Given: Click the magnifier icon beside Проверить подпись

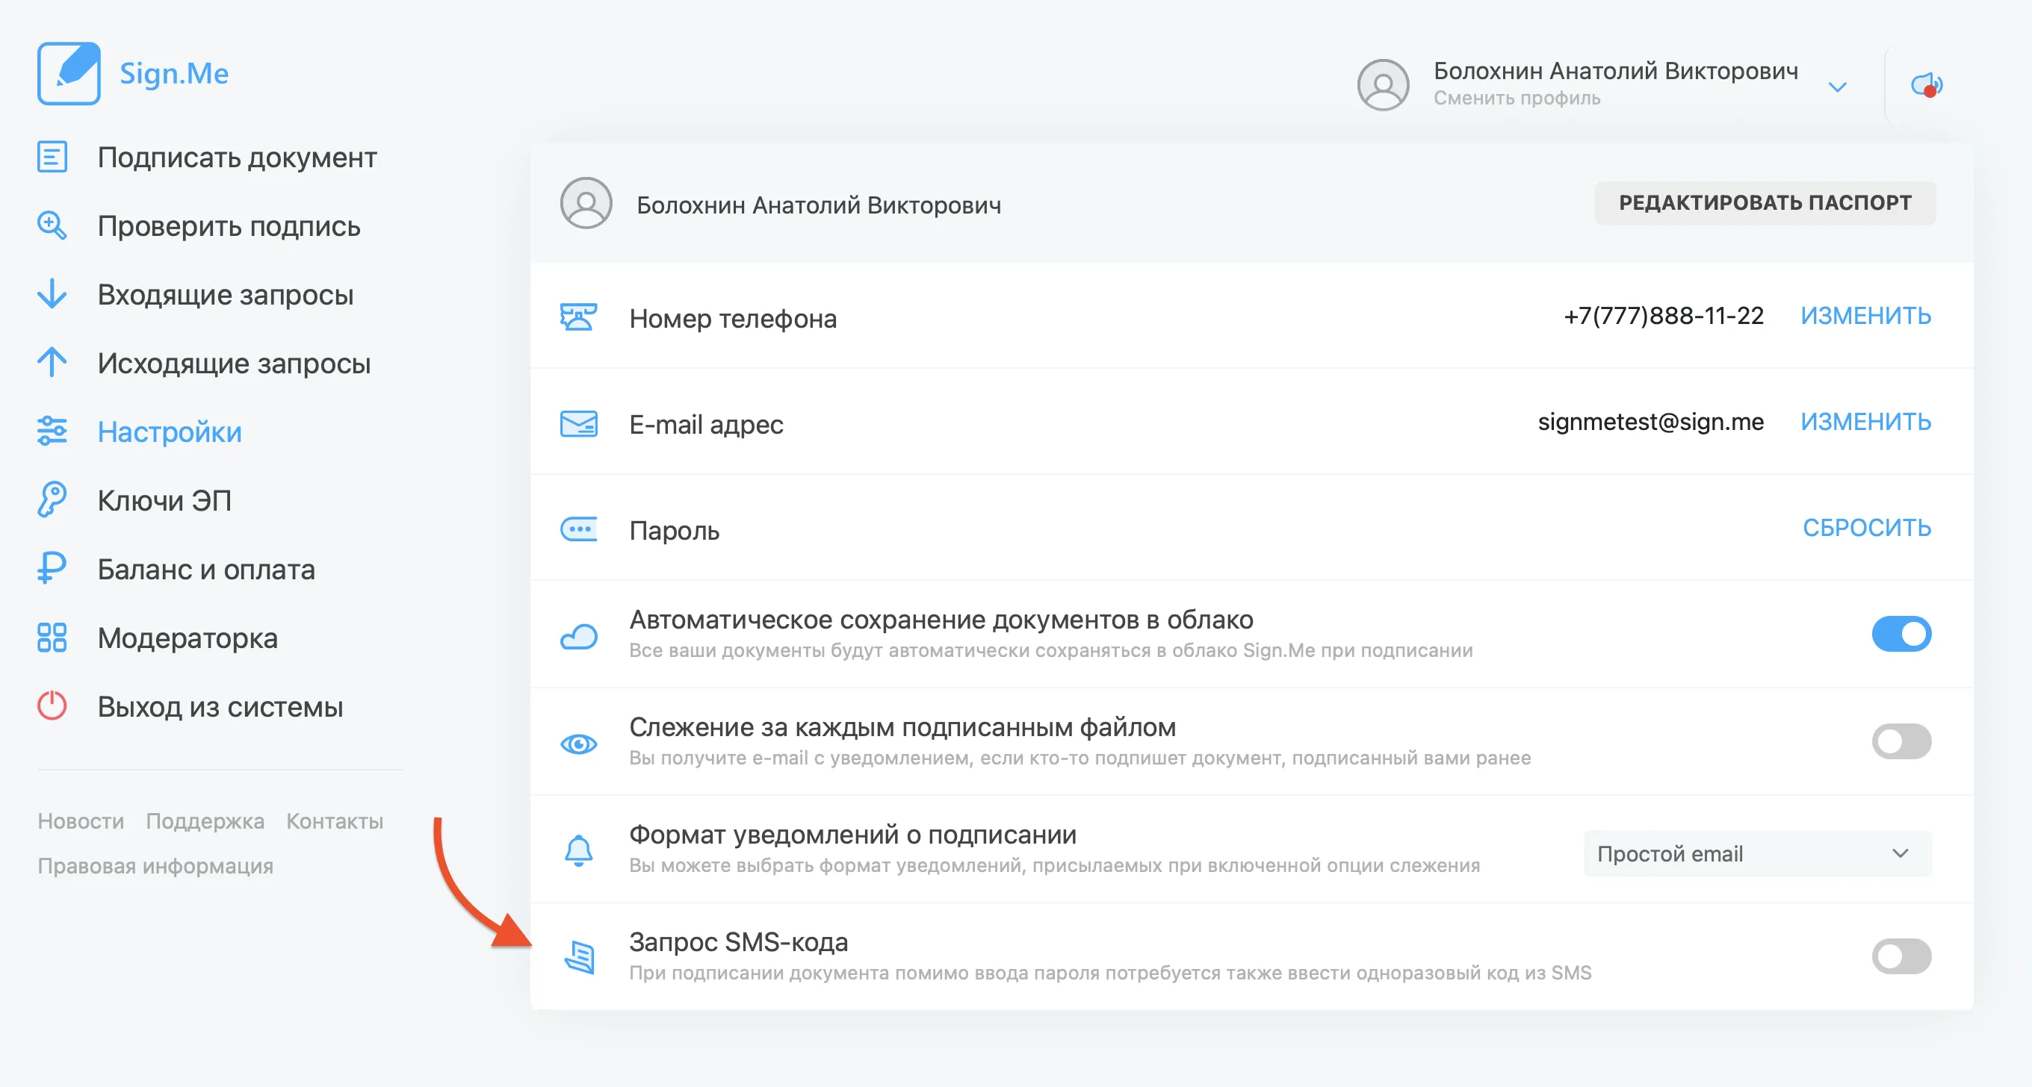Looking at the screenshot, I should pos(52,225).
